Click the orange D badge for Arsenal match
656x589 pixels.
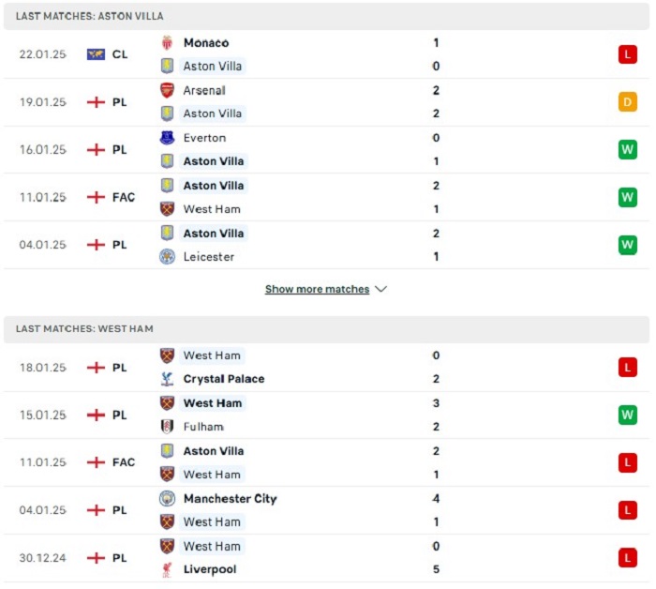(x=628, y=102)
